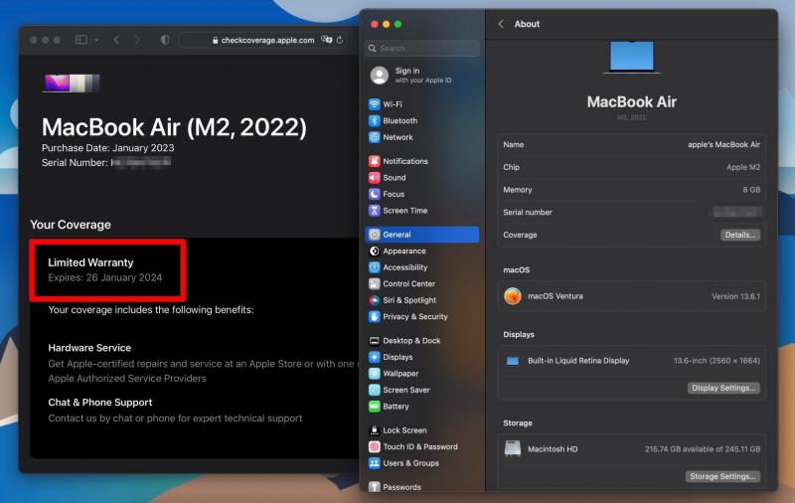This screenshot has height=503, width=795.
Task: Toggle Safari sidebar button
Action: point(81,40)
